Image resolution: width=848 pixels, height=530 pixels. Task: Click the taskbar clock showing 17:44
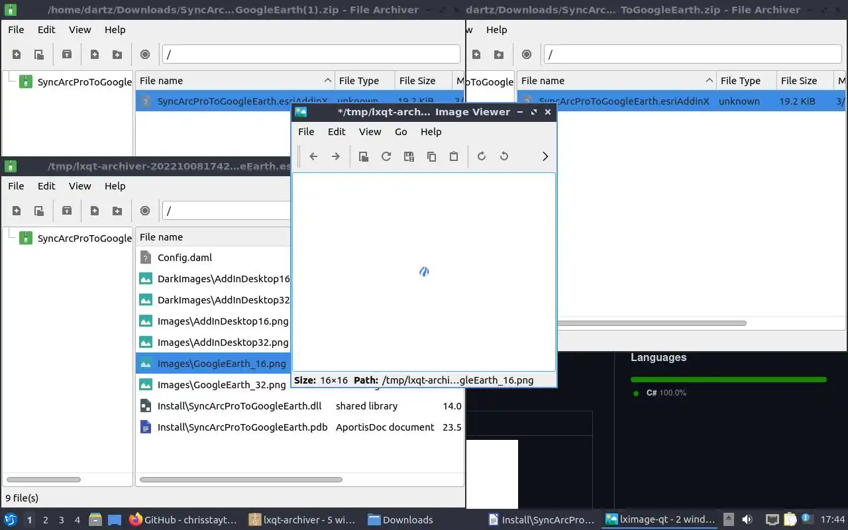(833, 520)
